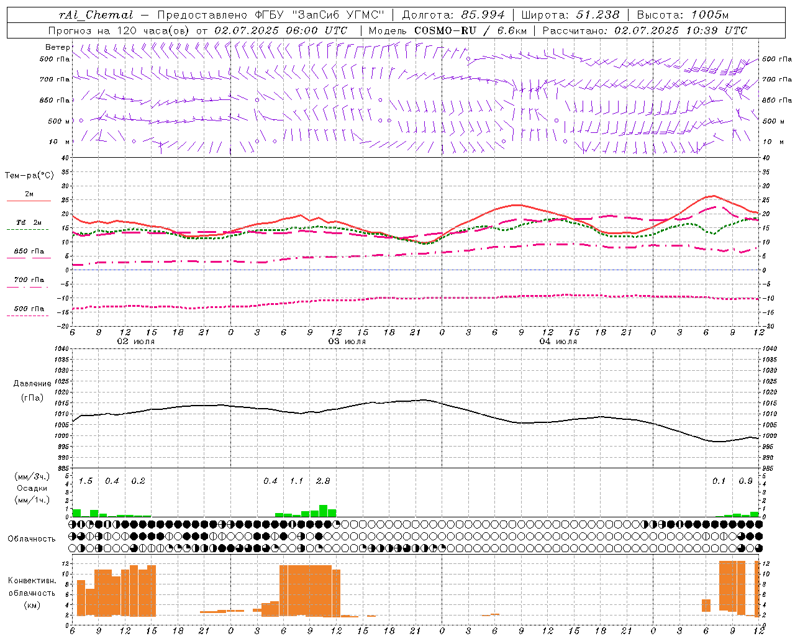Click the 0.1 precipitation total value
This screenshot has height=636, width=795.
pyautogui.click(x=719, y=481)
